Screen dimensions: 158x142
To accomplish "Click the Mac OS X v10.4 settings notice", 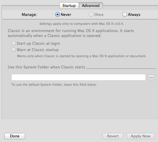I will tap(82, 24).
